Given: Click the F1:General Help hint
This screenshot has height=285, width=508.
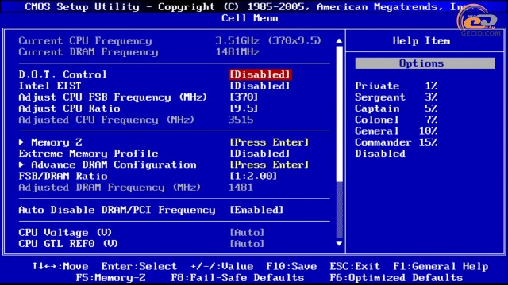Looking at the screenshot, I should point(441,267).
